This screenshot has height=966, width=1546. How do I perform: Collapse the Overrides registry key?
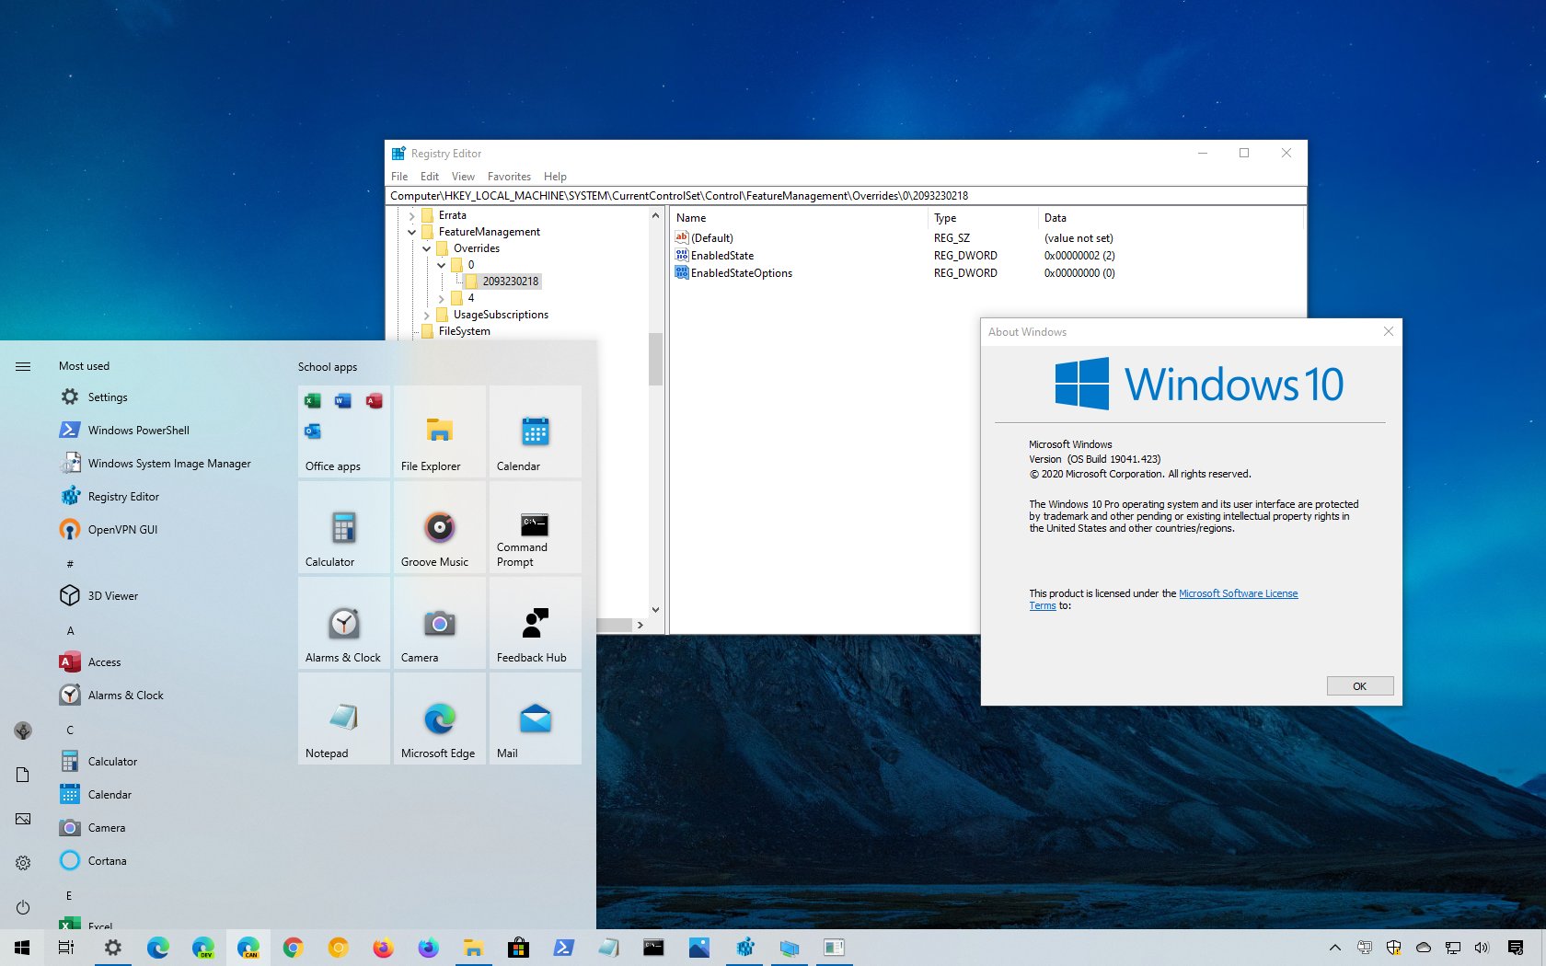426,248
